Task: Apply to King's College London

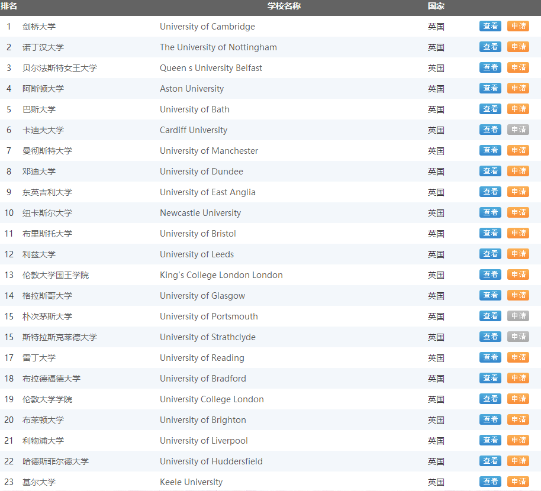Action: [x=519, y=274]
